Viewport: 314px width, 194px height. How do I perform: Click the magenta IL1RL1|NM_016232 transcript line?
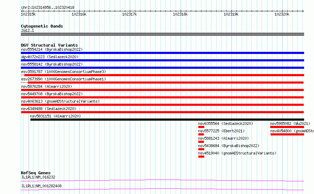162,180
